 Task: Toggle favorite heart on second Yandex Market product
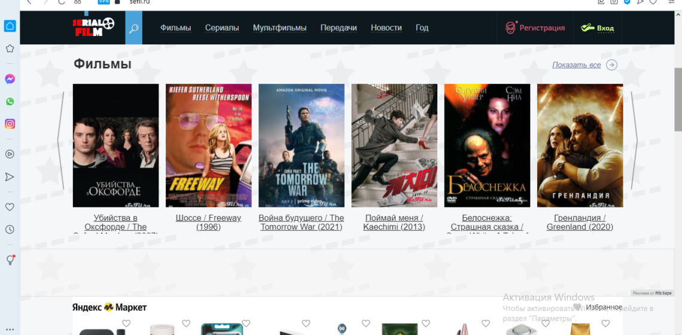(186, 324)
